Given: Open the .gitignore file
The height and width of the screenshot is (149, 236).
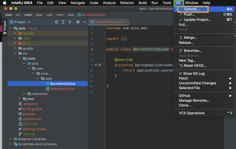Looking at the screenshot, I should click(30, 104).
